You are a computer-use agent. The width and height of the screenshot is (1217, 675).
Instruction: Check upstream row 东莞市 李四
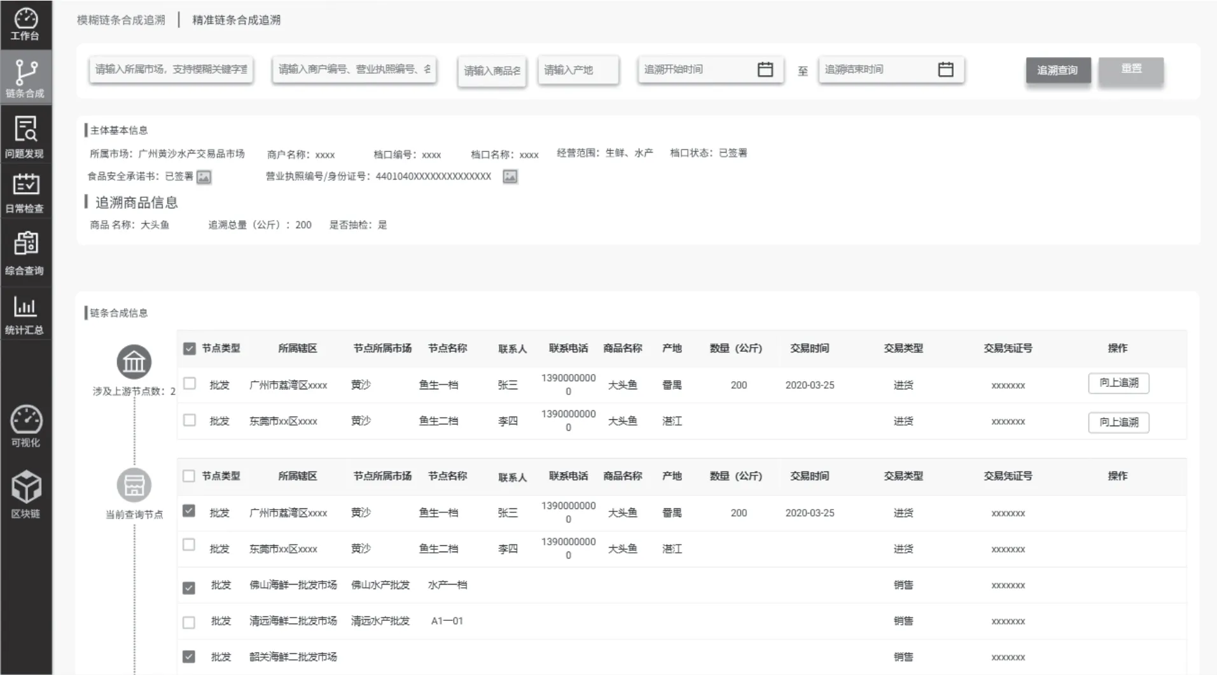pyautogui.click(x=189, y=420)
